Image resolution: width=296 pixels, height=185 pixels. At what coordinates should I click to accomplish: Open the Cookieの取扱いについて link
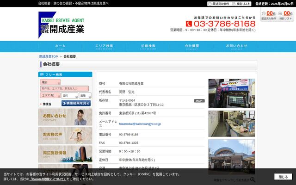click(48, 179)
